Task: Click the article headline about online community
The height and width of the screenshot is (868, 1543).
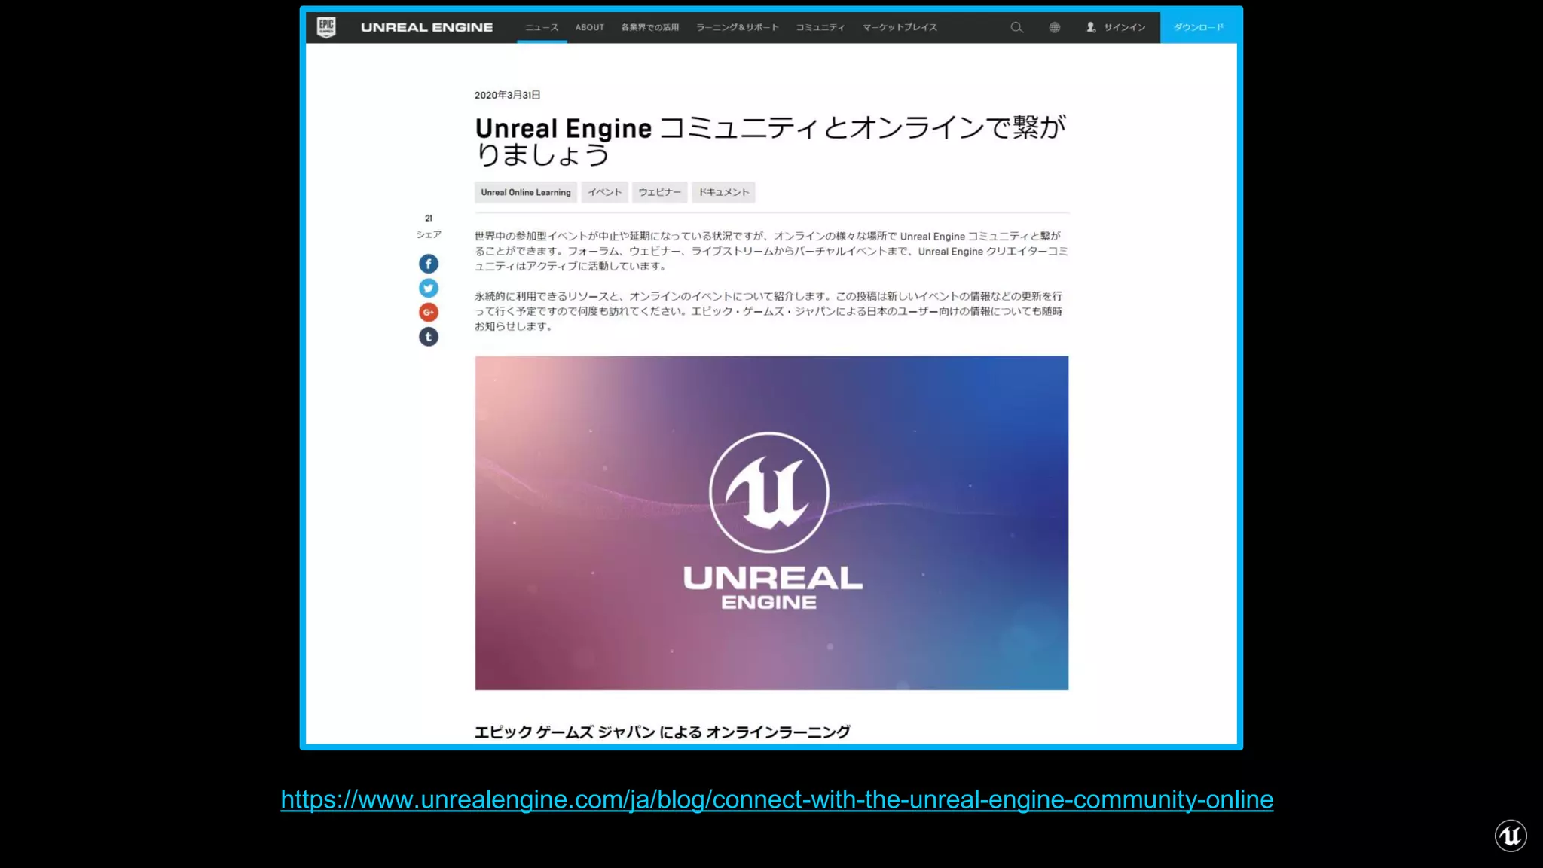Action: 770,141
